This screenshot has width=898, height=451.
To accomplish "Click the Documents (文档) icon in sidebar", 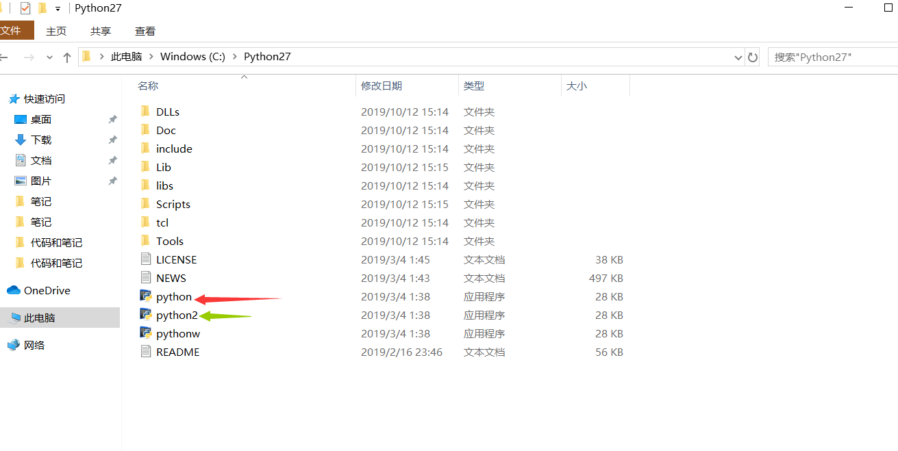I will coord(21,160).
